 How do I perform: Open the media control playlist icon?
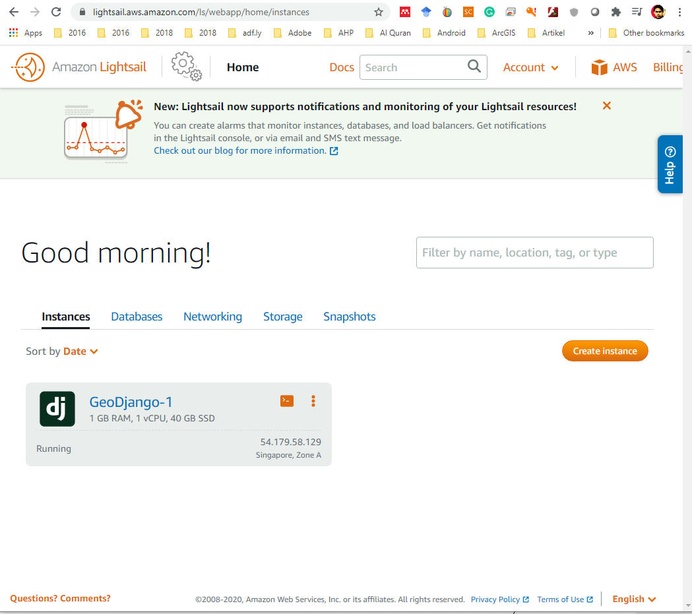pyautogui.click(x=637, y=12)
